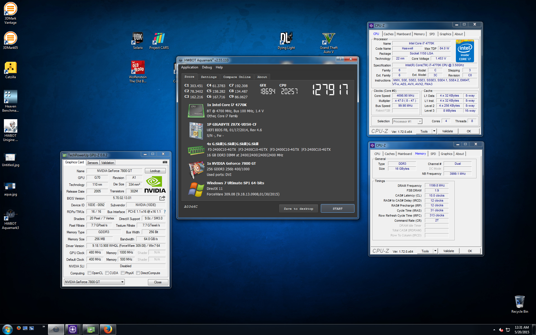
Task: Click the Bus Interface question mark in GPU-Z
Action: coord(165,212)
